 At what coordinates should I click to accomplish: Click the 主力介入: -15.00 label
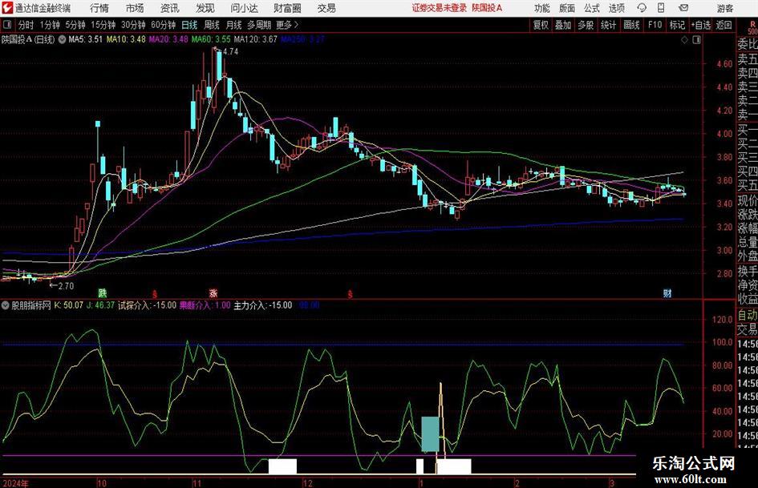pyautogui.click(x=263, y=305)
